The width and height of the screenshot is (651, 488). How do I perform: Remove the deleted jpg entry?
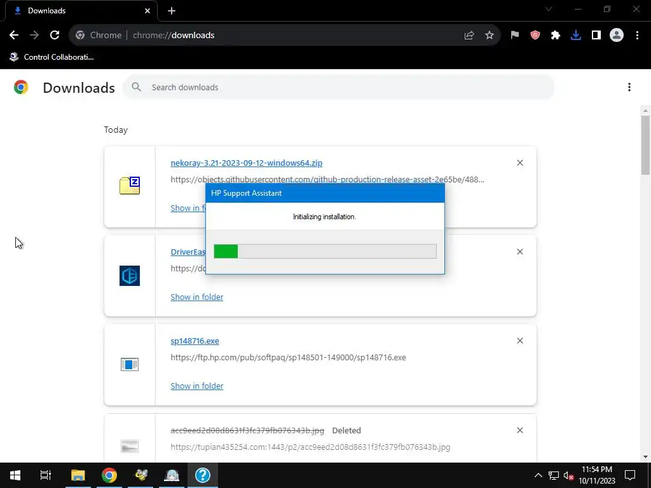[x=520, y=430]
